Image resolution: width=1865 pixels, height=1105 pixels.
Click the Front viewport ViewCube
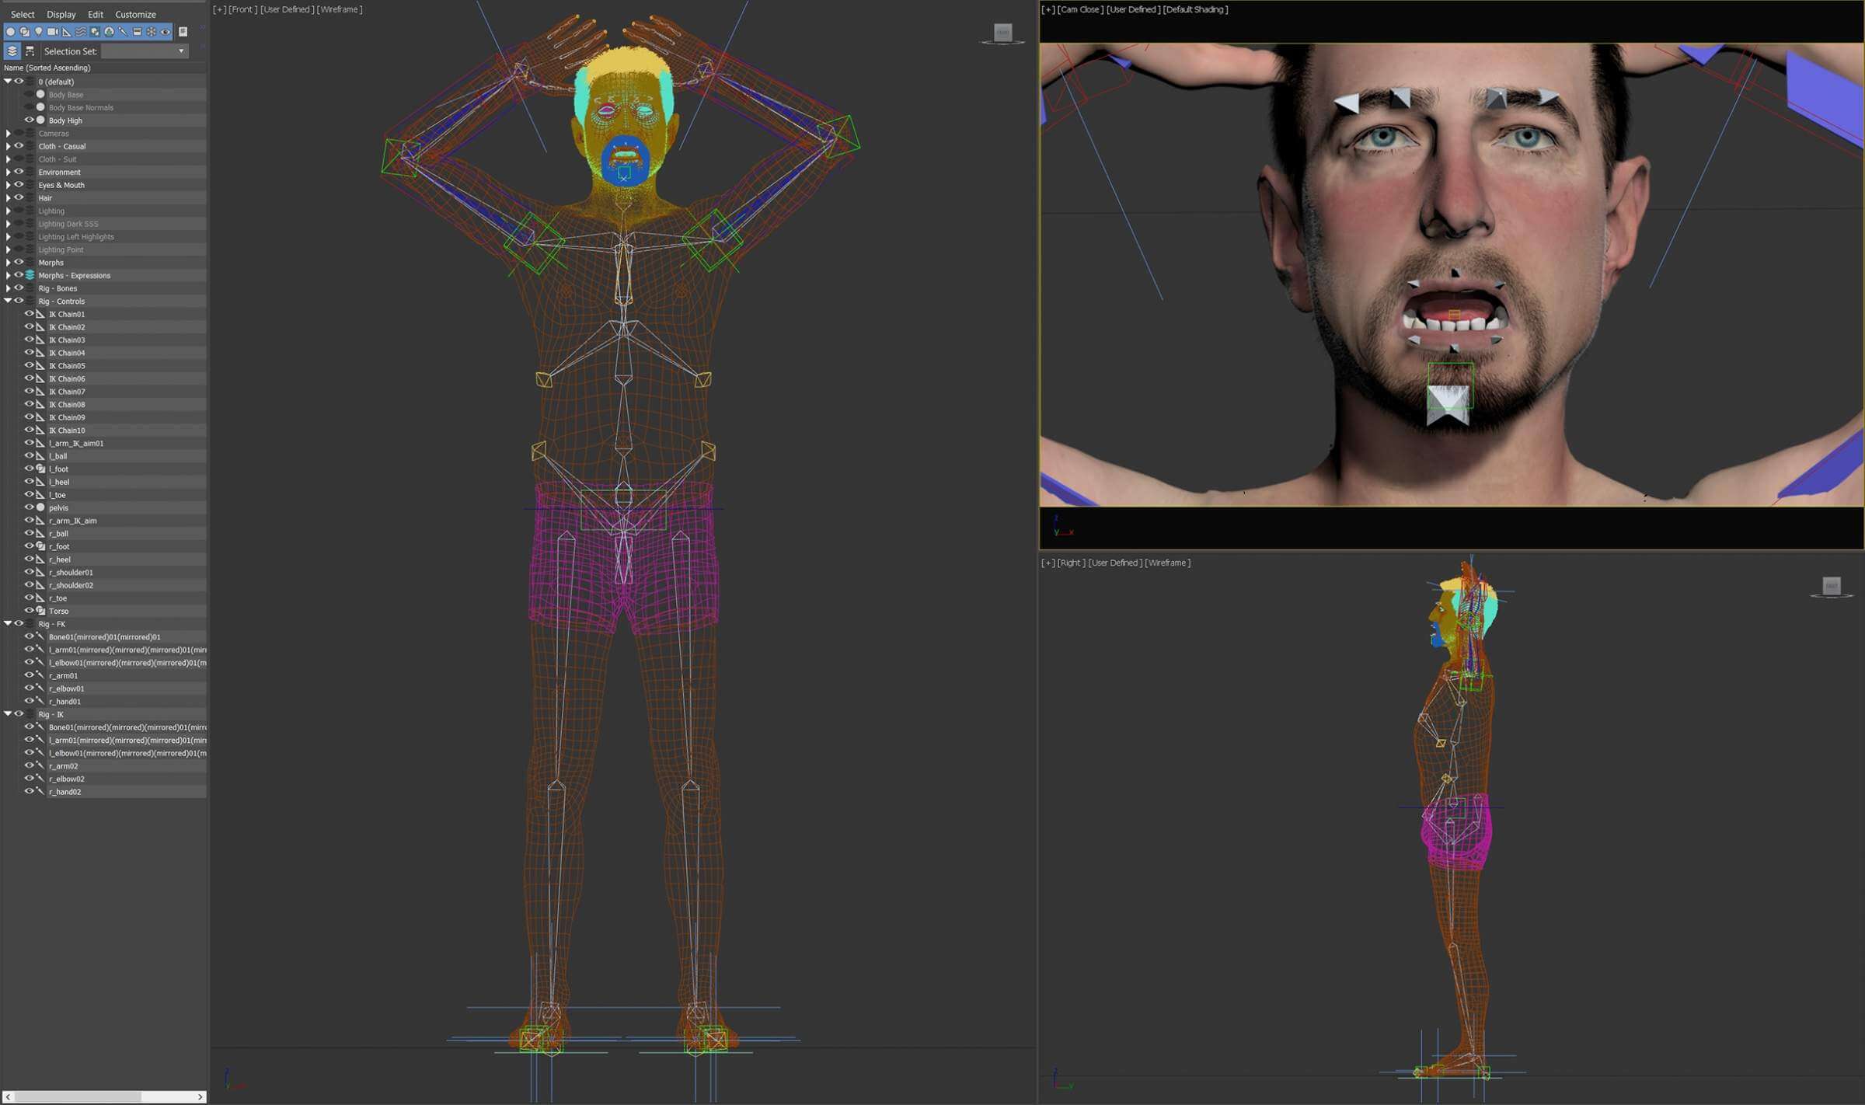pos(1003,33)
